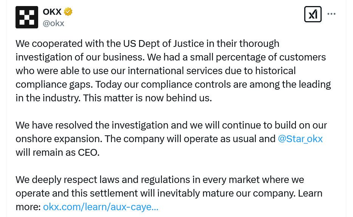Click the phrase "onshore expansion" in the post
This screenshot has height=217, width=353.
tap(58, 139)
